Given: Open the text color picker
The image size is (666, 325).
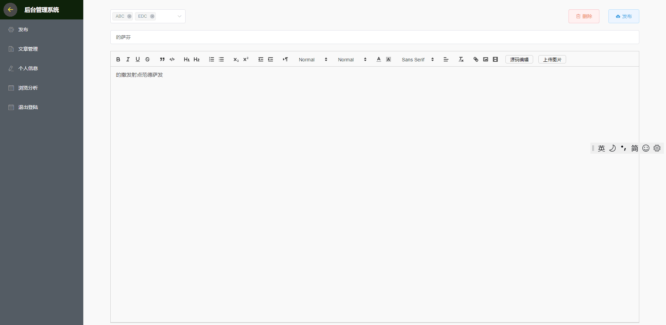Looking at the screenshot, I should click(379, 59).
